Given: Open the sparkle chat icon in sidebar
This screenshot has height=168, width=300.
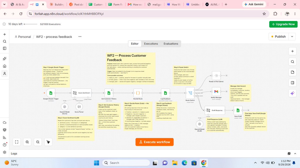Looking at the screenshot, I should [4, 59].
